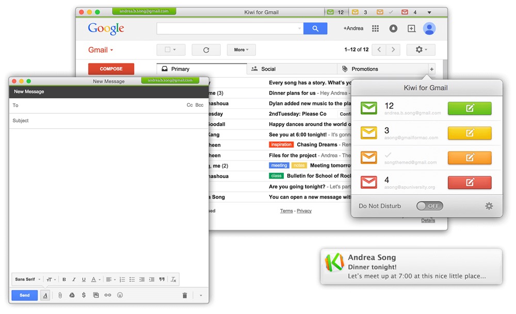This screenshot has height=314, width=516.
Task: Go to the previous page of mail
Action: pyautogui.click(x=379, y=49)
